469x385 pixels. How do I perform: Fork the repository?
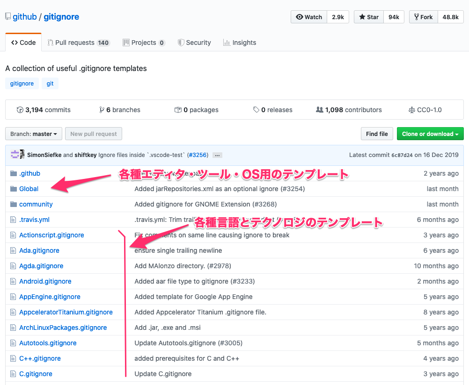[424, 17]
